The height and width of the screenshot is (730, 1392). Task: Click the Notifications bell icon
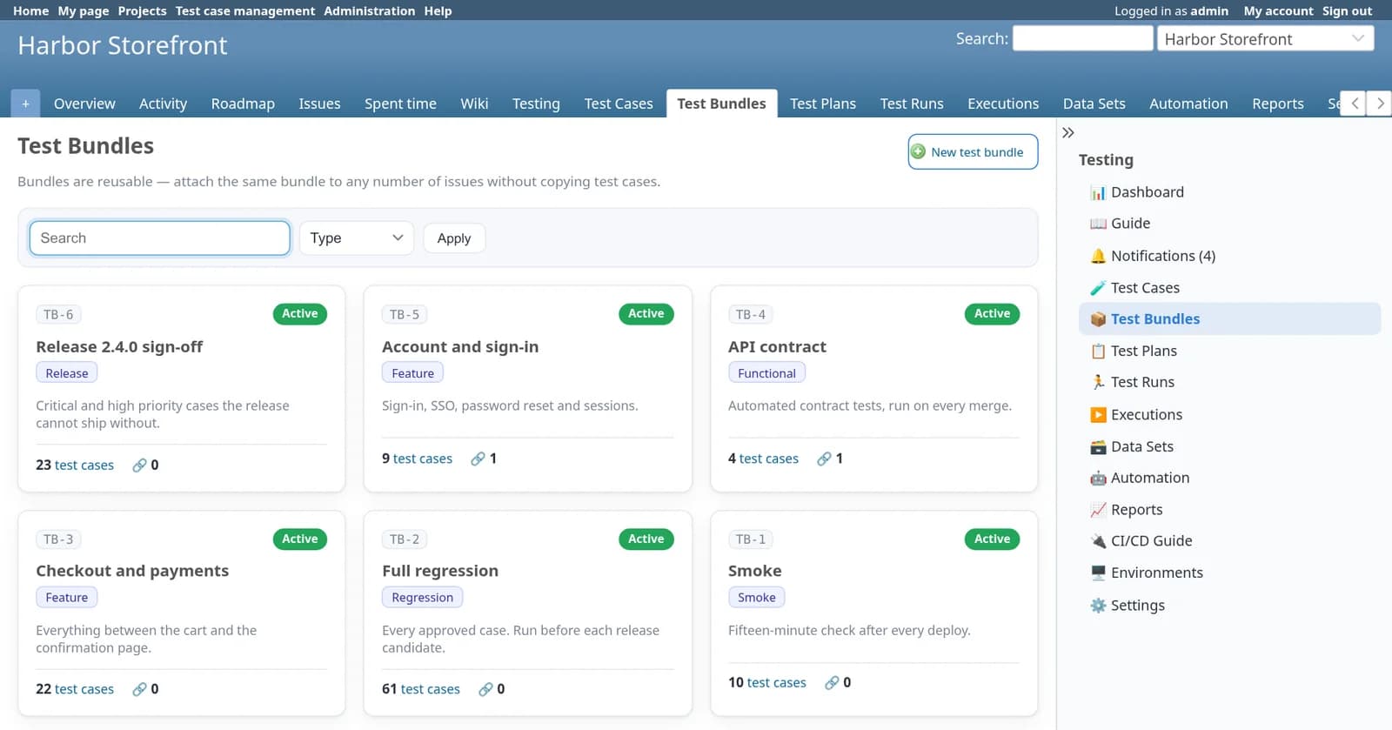tap(1098, 256)
